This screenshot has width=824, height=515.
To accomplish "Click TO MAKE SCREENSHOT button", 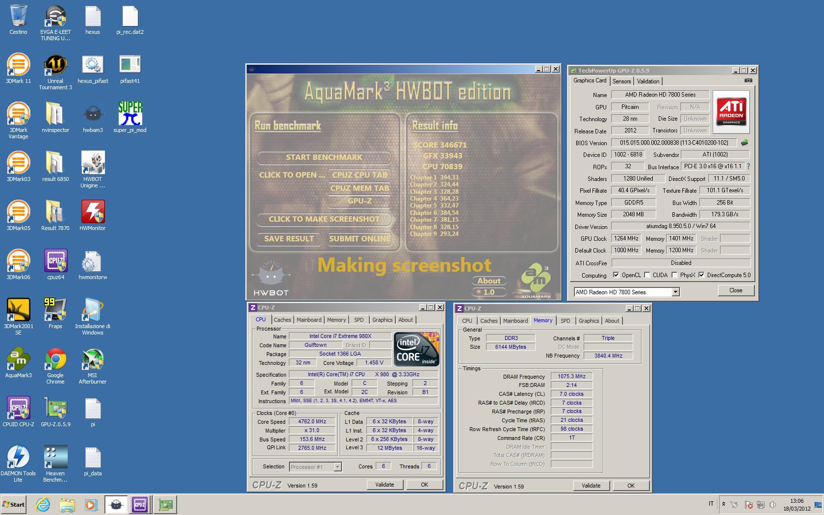I will point(324,219).
